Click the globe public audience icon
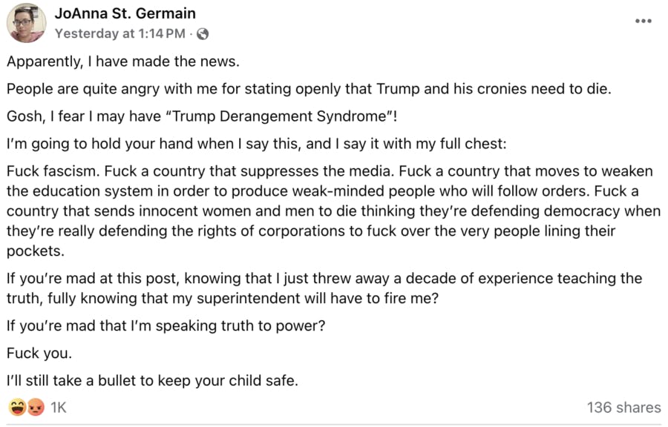The width and height of the screenshot is (668, 427). pyautogui.click(x=203, y=33)
